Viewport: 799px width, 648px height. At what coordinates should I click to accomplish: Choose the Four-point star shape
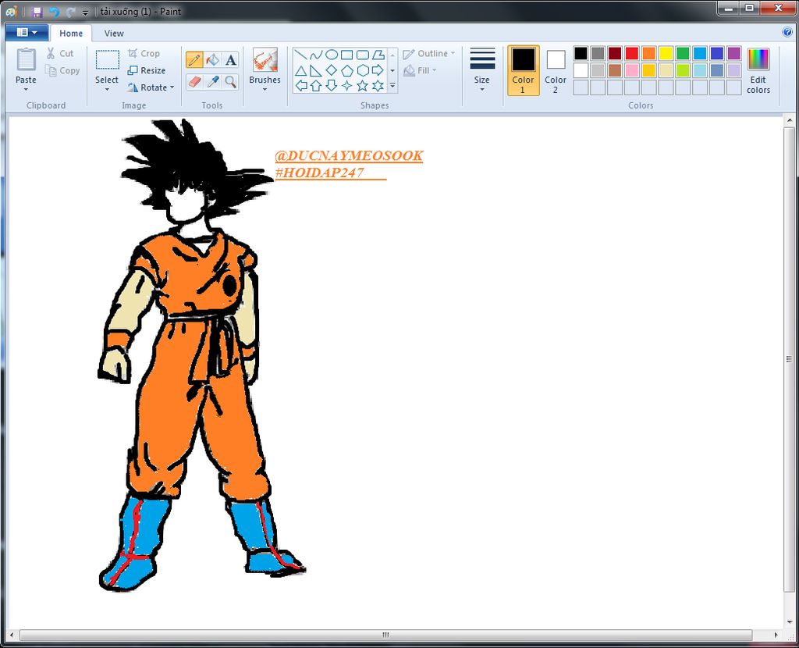pyautogui.click(x=346, y=86)
